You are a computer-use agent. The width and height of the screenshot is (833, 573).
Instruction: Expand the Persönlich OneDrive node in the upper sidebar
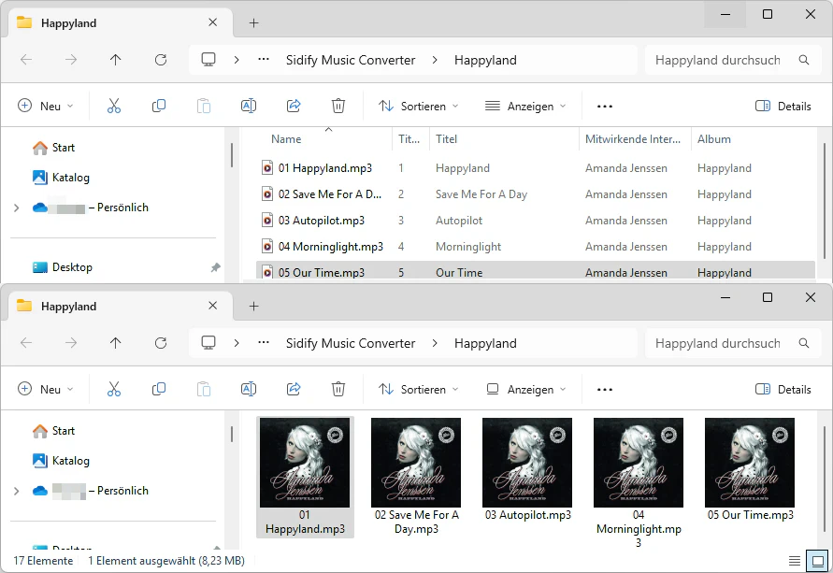[17, 208]
